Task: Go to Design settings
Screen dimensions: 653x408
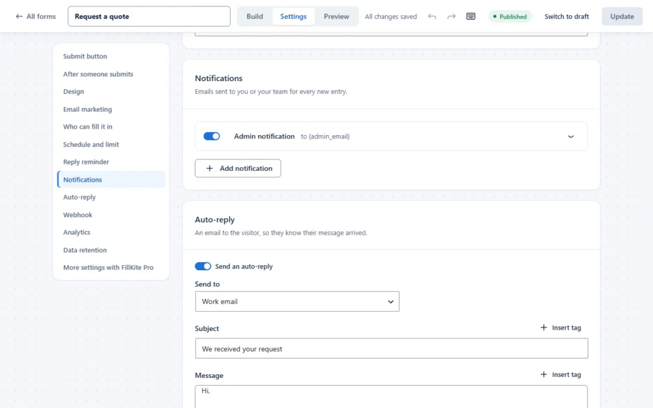Action: [x=111, y=92]
